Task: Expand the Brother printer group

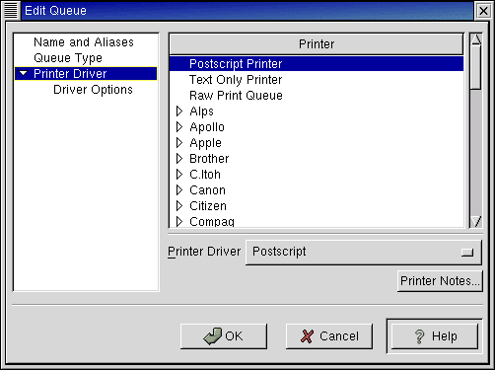Action: (x=179, y=159)
